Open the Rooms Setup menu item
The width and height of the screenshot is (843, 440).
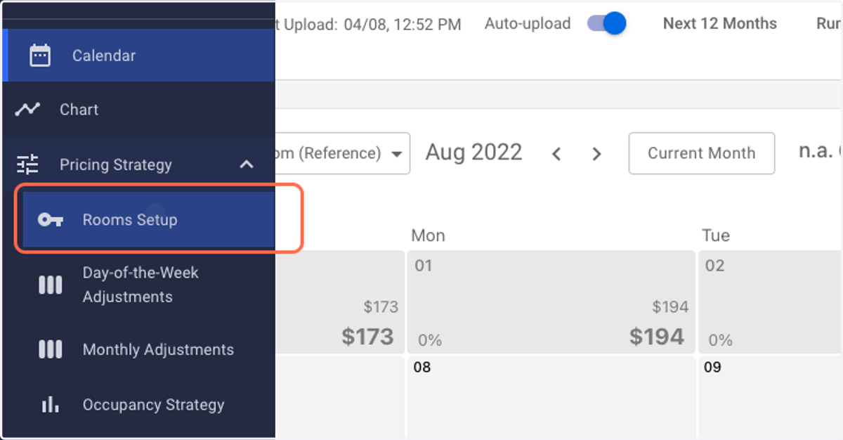click(148, 220)
